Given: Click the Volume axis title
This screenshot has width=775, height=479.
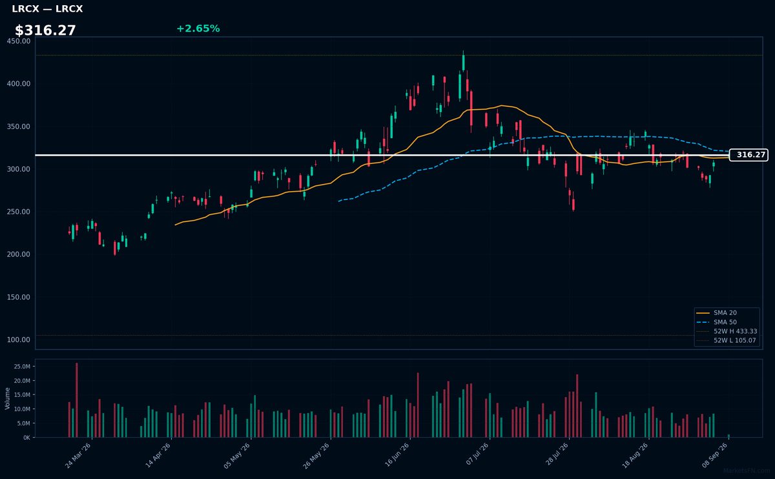Looking at the screenshot, I should click(8, 398).
